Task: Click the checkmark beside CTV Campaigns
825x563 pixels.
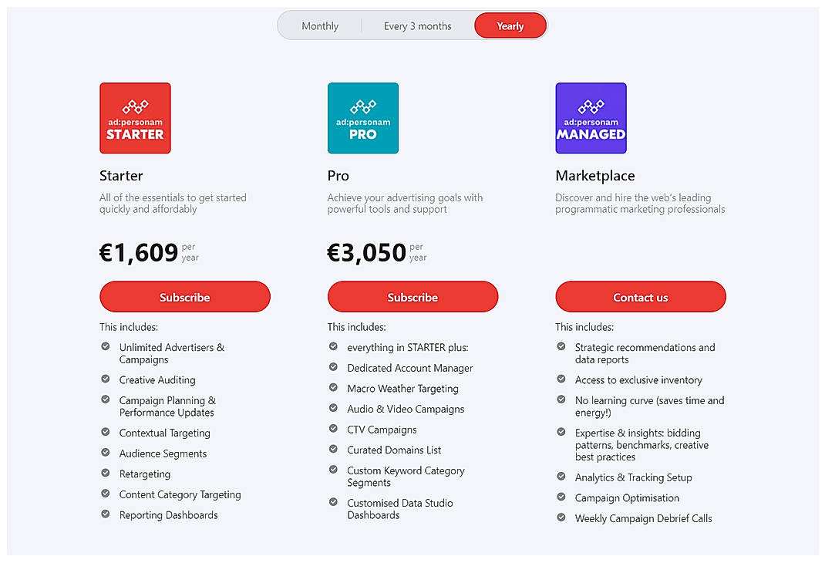Action: coord(333,429)
